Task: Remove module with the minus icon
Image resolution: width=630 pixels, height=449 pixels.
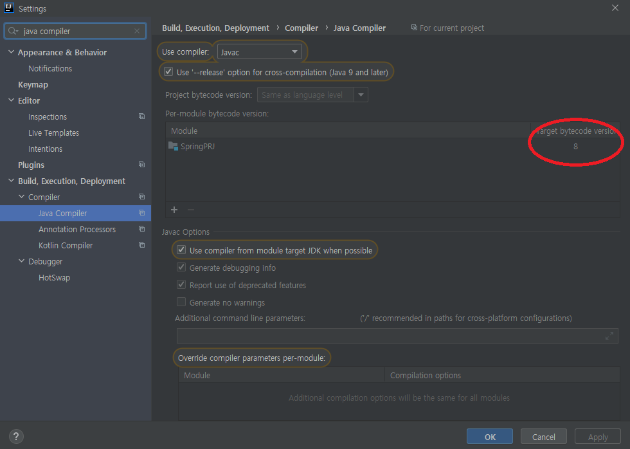Action: tap(191, 210)
